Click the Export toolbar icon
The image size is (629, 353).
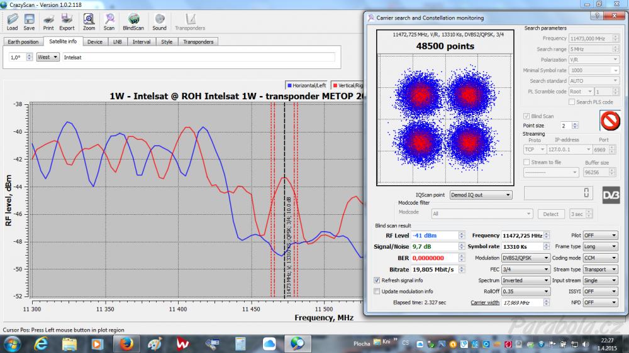[x=67, y=21]
